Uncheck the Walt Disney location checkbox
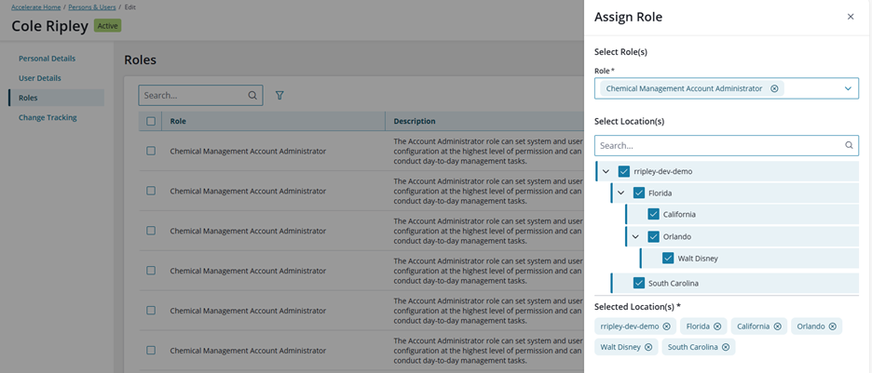This screenshot has height=373, width=872. click(x=668, y=258)
